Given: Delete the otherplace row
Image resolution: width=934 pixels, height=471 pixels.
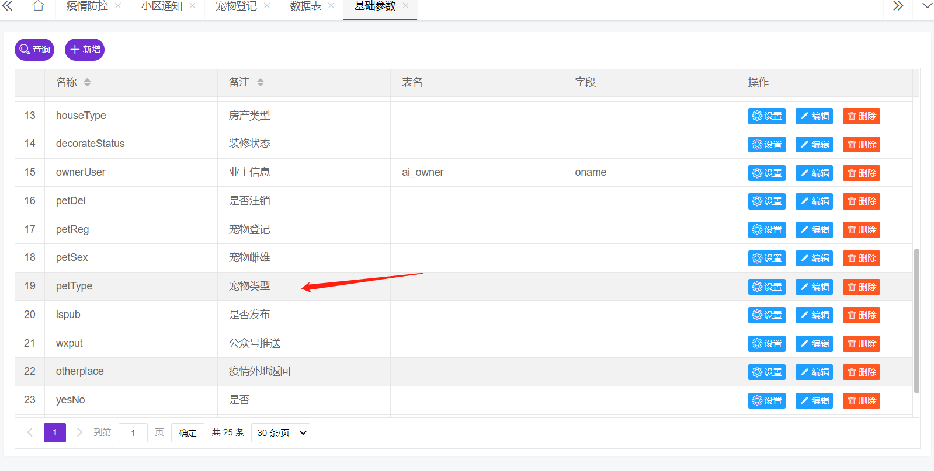Looking at the screenshot, I should (x=862, y=372).
